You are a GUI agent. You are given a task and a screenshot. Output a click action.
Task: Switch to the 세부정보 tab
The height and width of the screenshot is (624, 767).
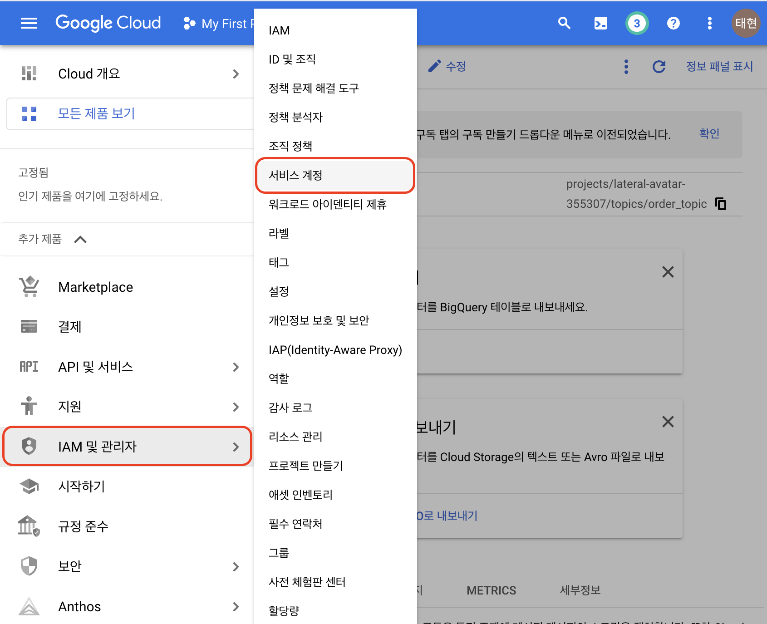(x=580, y=590)
